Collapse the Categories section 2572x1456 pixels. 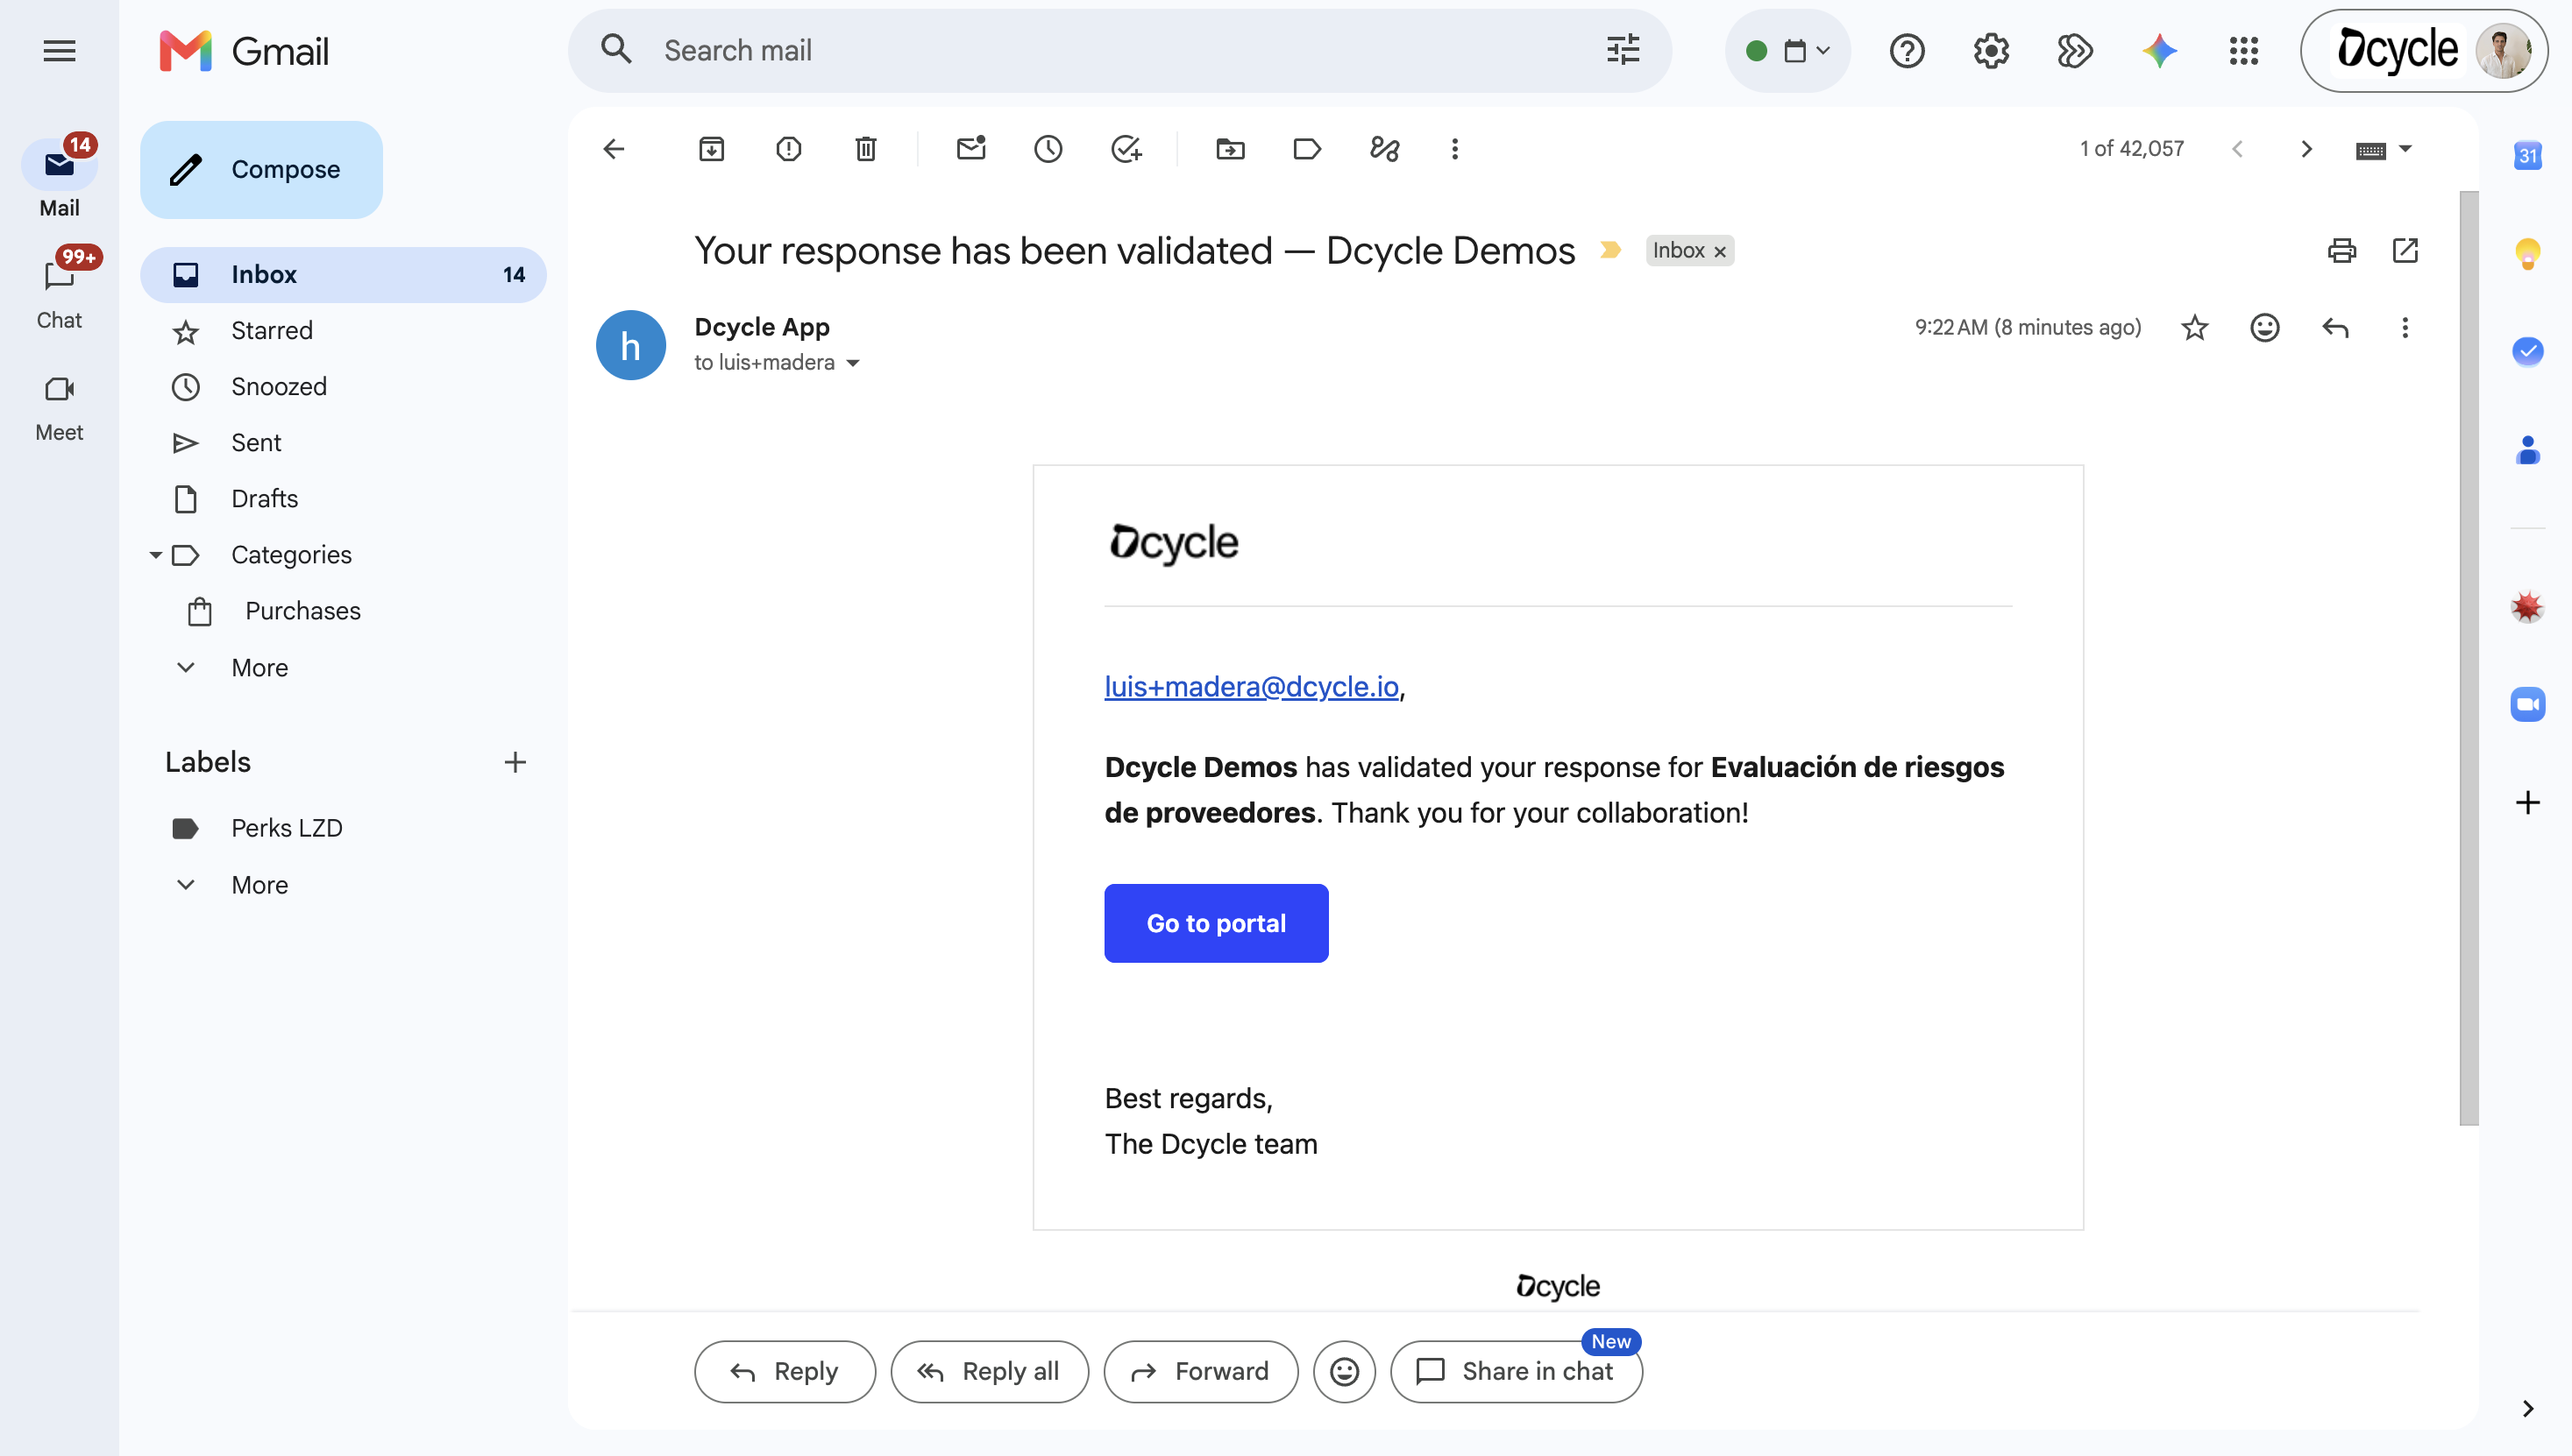(155, 555)
